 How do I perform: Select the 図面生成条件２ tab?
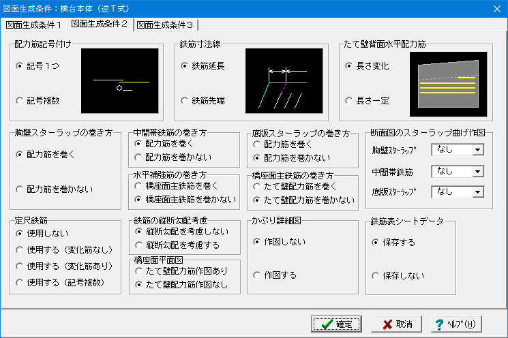click(x=100, y=24)
